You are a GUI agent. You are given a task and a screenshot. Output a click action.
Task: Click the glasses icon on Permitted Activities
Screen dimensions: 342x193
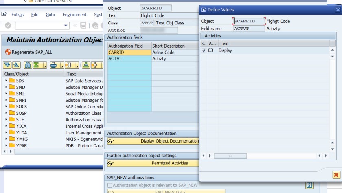click(x=111, y=163)
